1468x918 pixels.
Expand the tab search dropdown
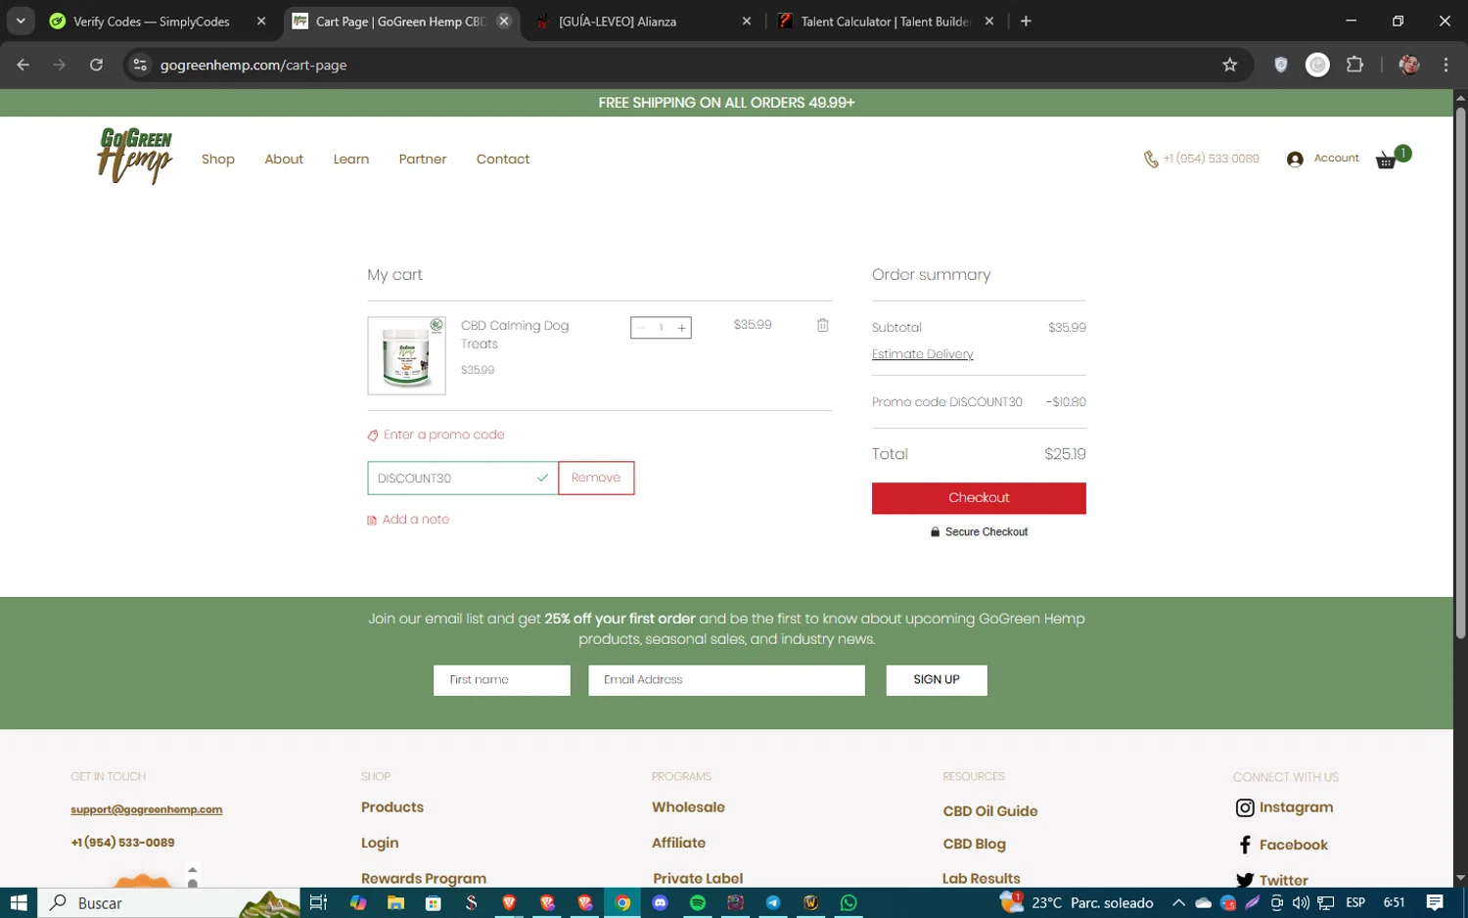pos(21,21)
